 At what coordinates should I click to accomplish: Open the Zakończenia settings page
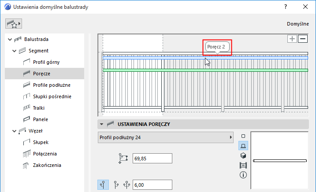pyautogui.click(x=47, y=165)
